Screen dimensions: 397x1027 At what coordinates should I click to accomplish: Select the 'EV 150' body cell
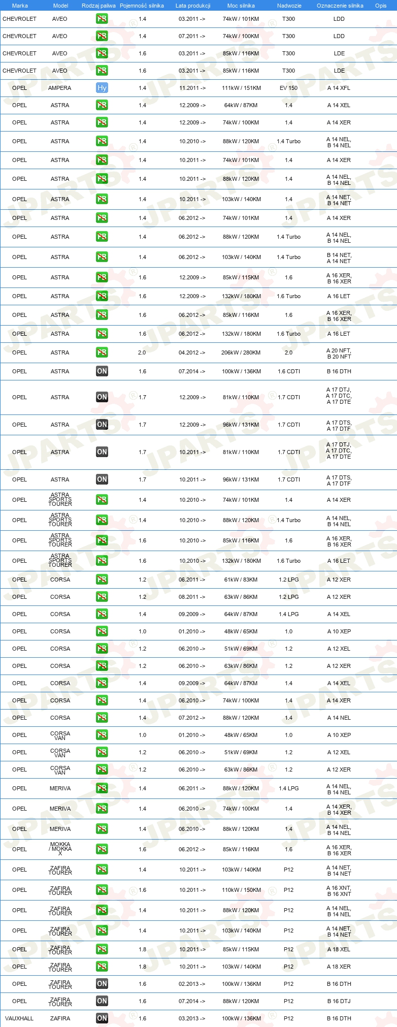pyautogui.click(x=289, y=88)
